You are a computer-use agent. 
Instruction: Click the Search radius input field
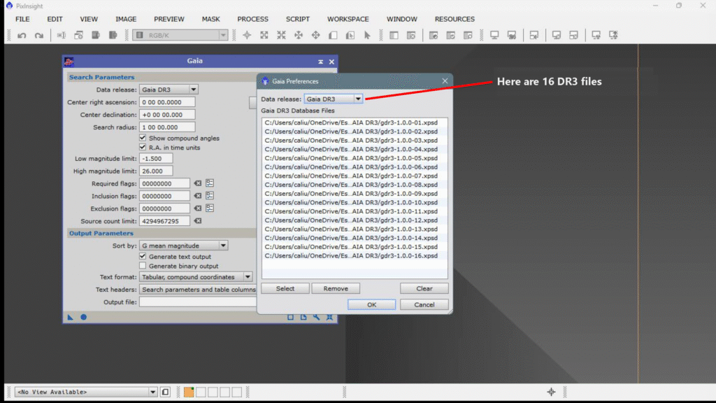pos(167,127)
